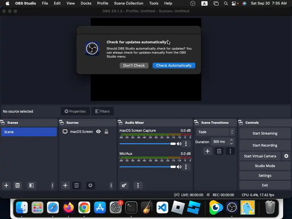Open Mic/Aux audio options menu
This screenshot has height=219, width=292.
[186, 167]
